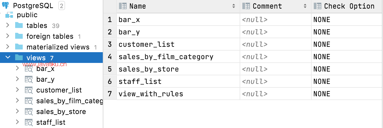Expand the materialized views node
383x128 pixels.
click(x=8, y=47)
